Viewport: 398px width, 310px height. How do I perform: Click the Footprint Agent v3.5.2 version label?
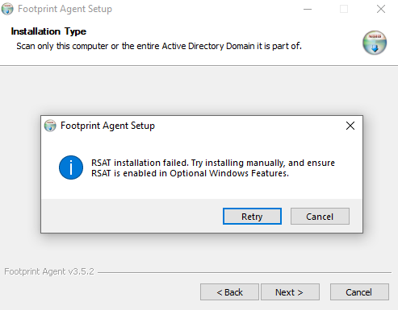point(49,271)
